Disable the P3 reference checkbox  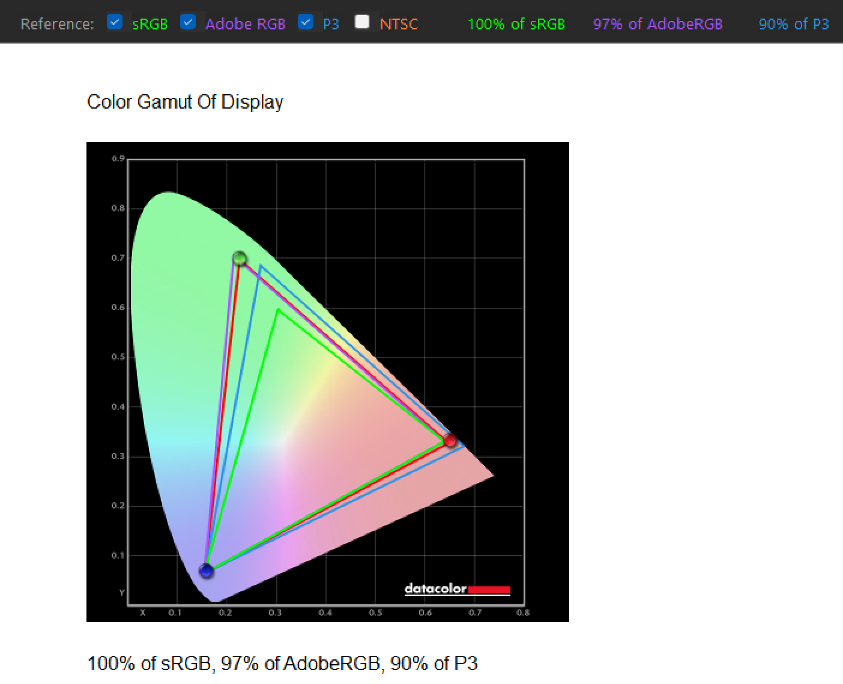pos(306,22)
